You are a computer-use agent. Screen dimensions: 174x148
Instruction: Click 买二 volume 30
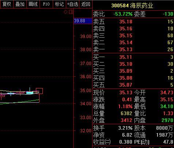coord(170,64)
